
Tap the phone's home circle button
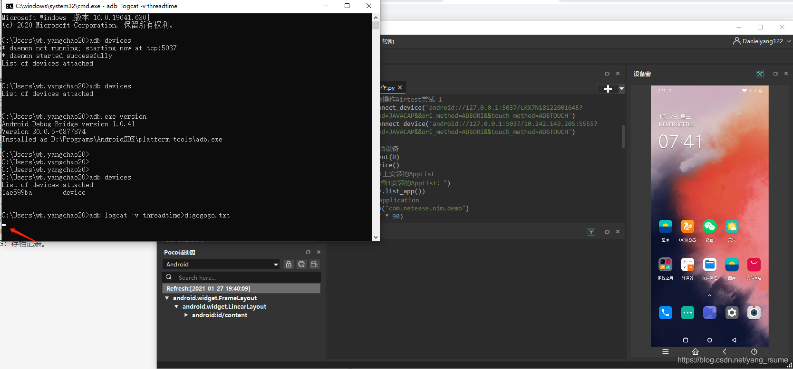(x=710, y=340)
